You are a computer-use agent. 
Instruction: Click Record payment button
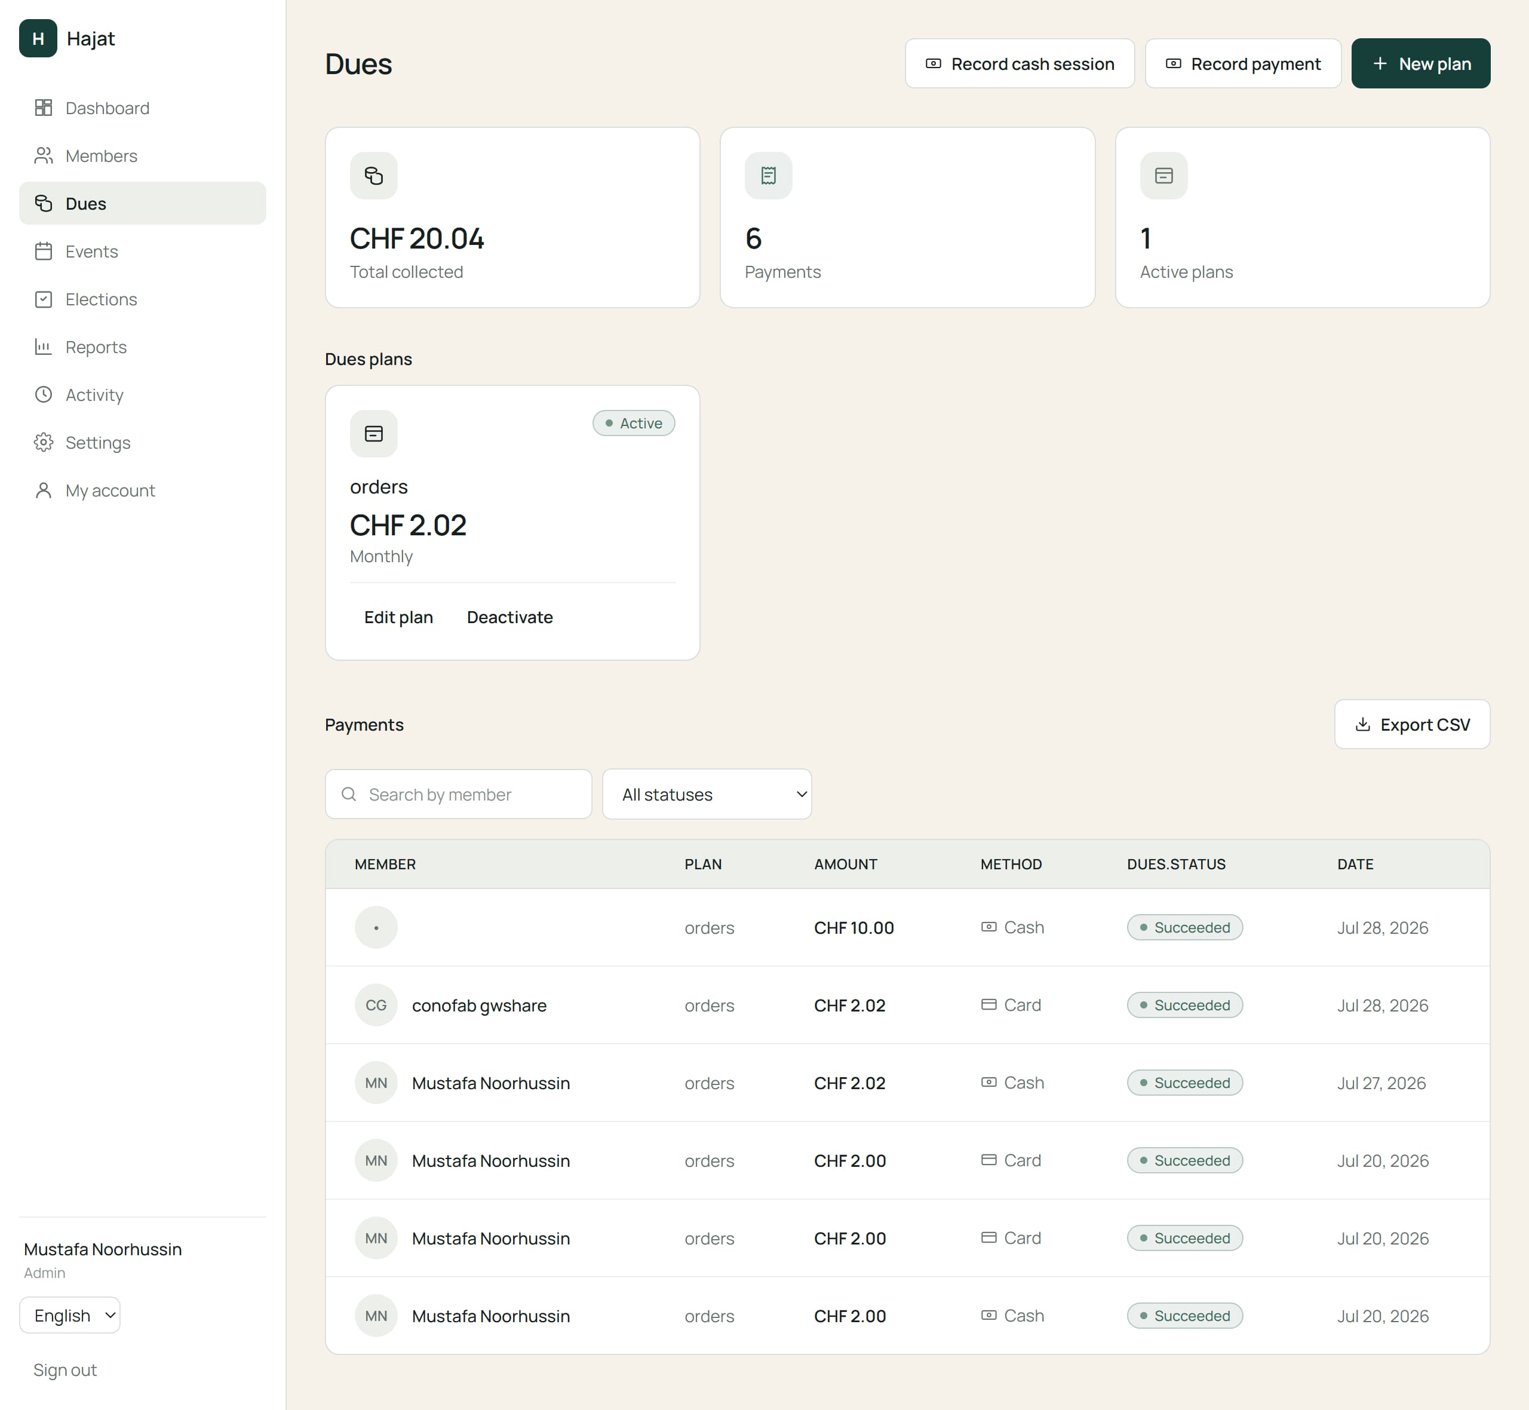tap(1243, 63)
